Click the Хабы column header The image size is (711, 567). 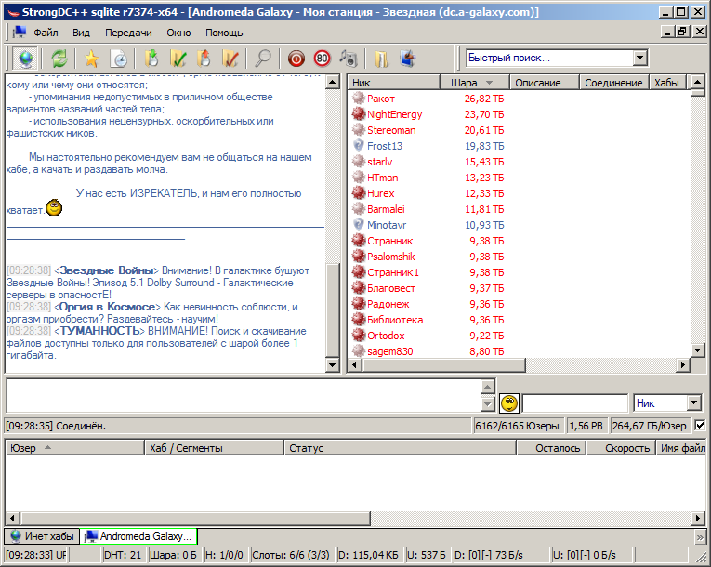(x=669, y=83)
